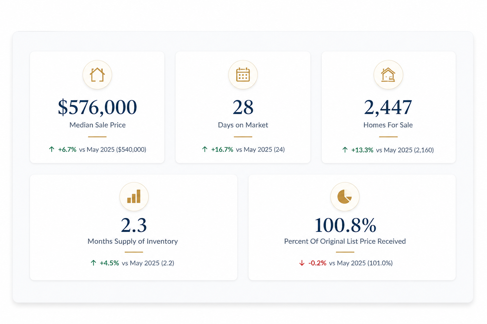
Task: Click the red down arrow beside -0.2%
Action: coord(302,263)
